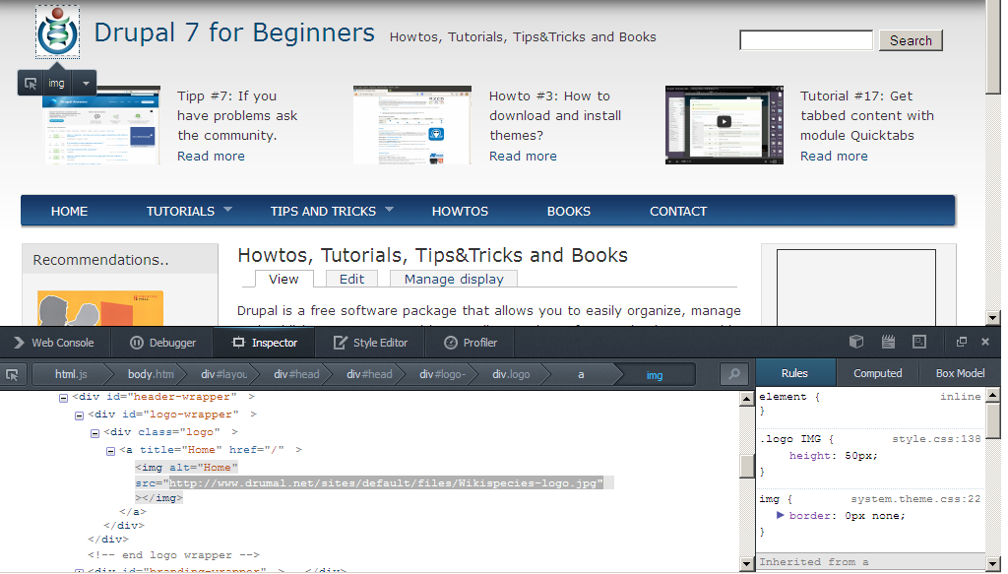Open Read more under Tutorial #17
Viewport: 1008px width, 574px height.
pyautogui.click(x=834, y=156)
